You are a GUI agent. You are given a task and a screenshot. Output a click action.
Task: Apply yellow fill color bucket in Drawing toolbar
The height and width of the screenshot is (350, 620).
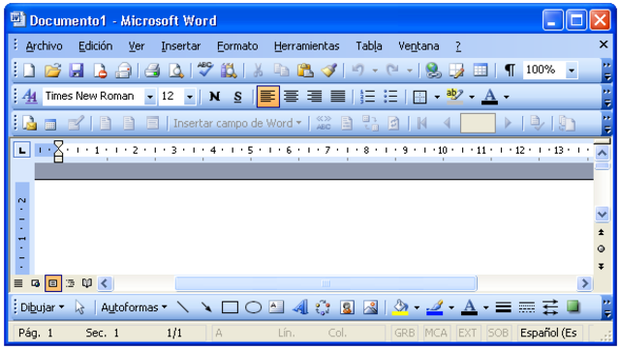click(x=400, y=307)
